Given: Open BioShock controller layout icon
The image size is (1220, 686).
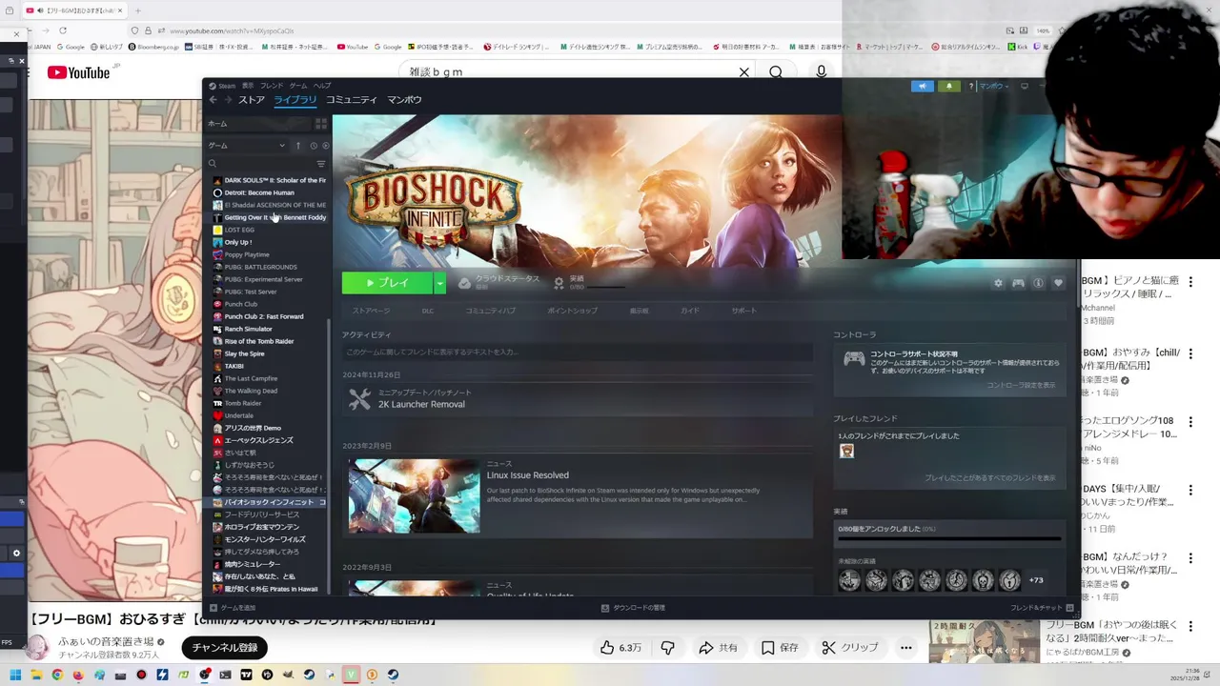Looking at the screenshot, I should pyautogui.click(x=1018, y=283).
